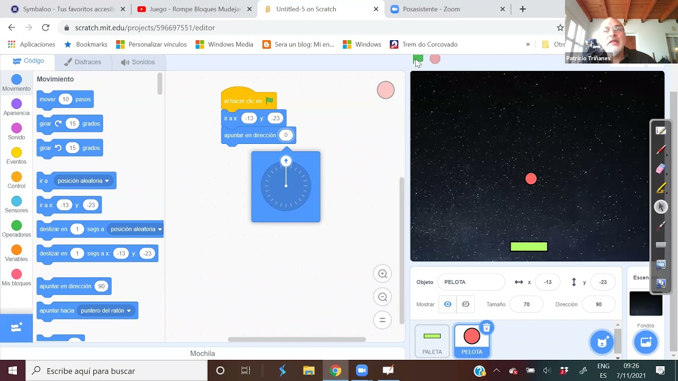Switch to the Código tab
Image resolution: width=678 pixels, height=381 pixels.
pos(28,61)
